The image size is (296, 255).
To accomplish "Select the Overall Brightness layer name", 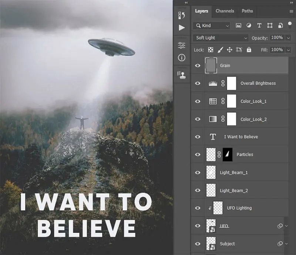I will click(258, 83).
